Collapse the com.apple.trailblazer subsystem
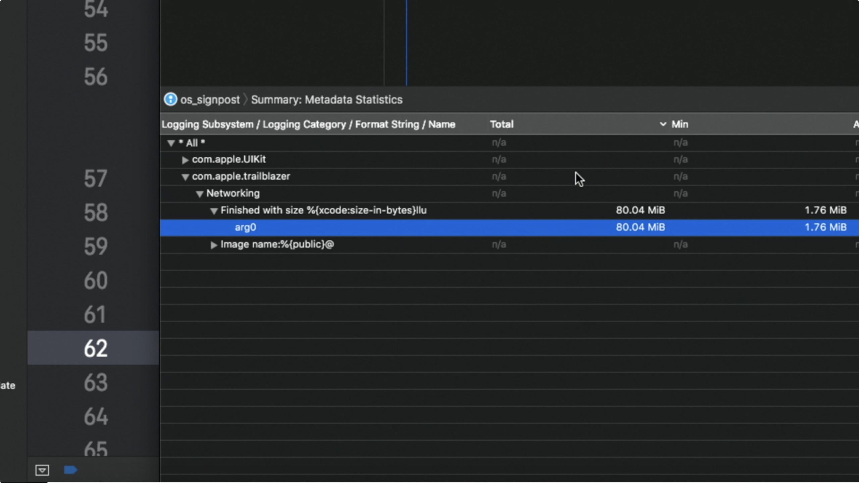This screenshot has height=483, width=859. pyautogui.click(x=185, y=177)
